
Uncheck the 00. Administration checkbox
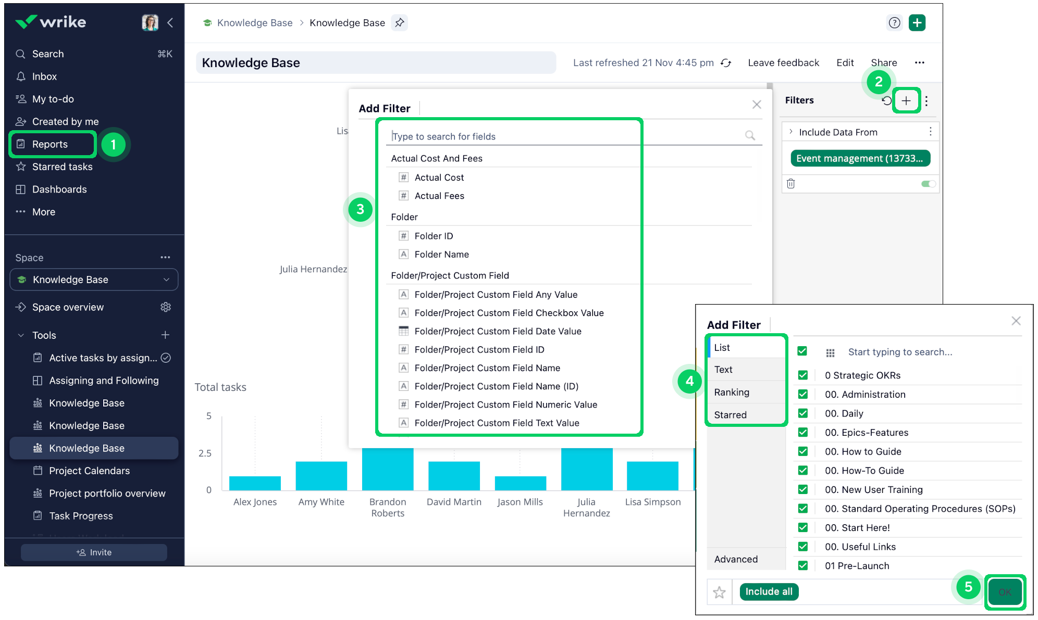pyautogui.click(x=803, y=395)
